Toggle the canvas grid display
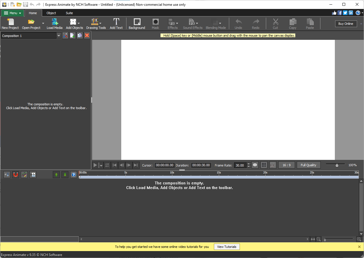 (x=264, y=165)
